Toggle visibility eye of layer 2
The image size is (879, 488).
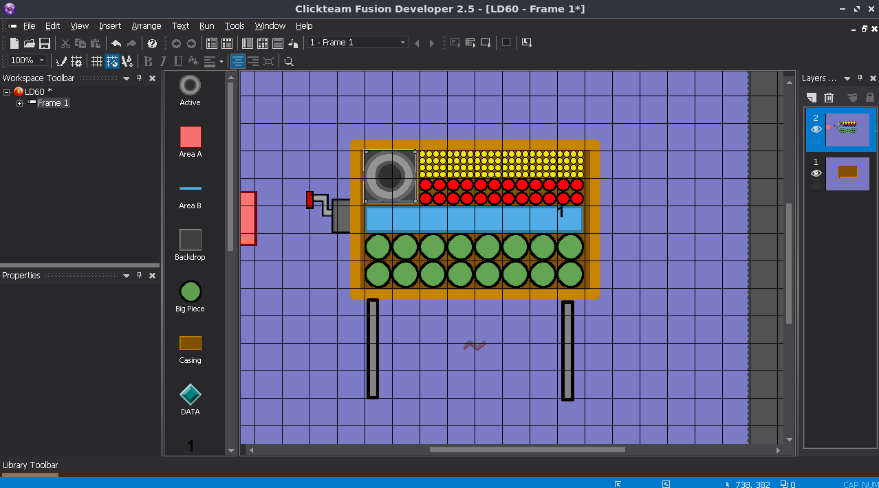(816, 129)
